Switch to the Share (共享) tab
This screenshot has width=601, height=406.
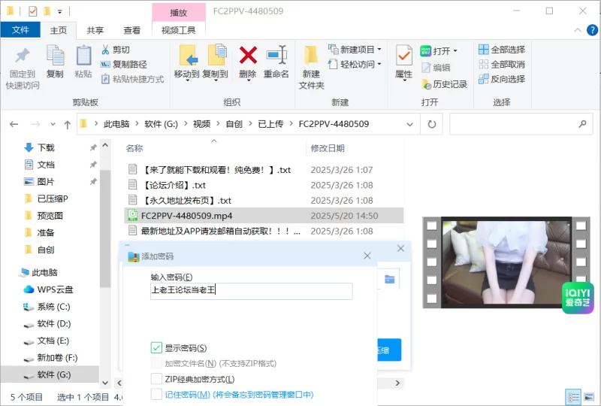95,30
